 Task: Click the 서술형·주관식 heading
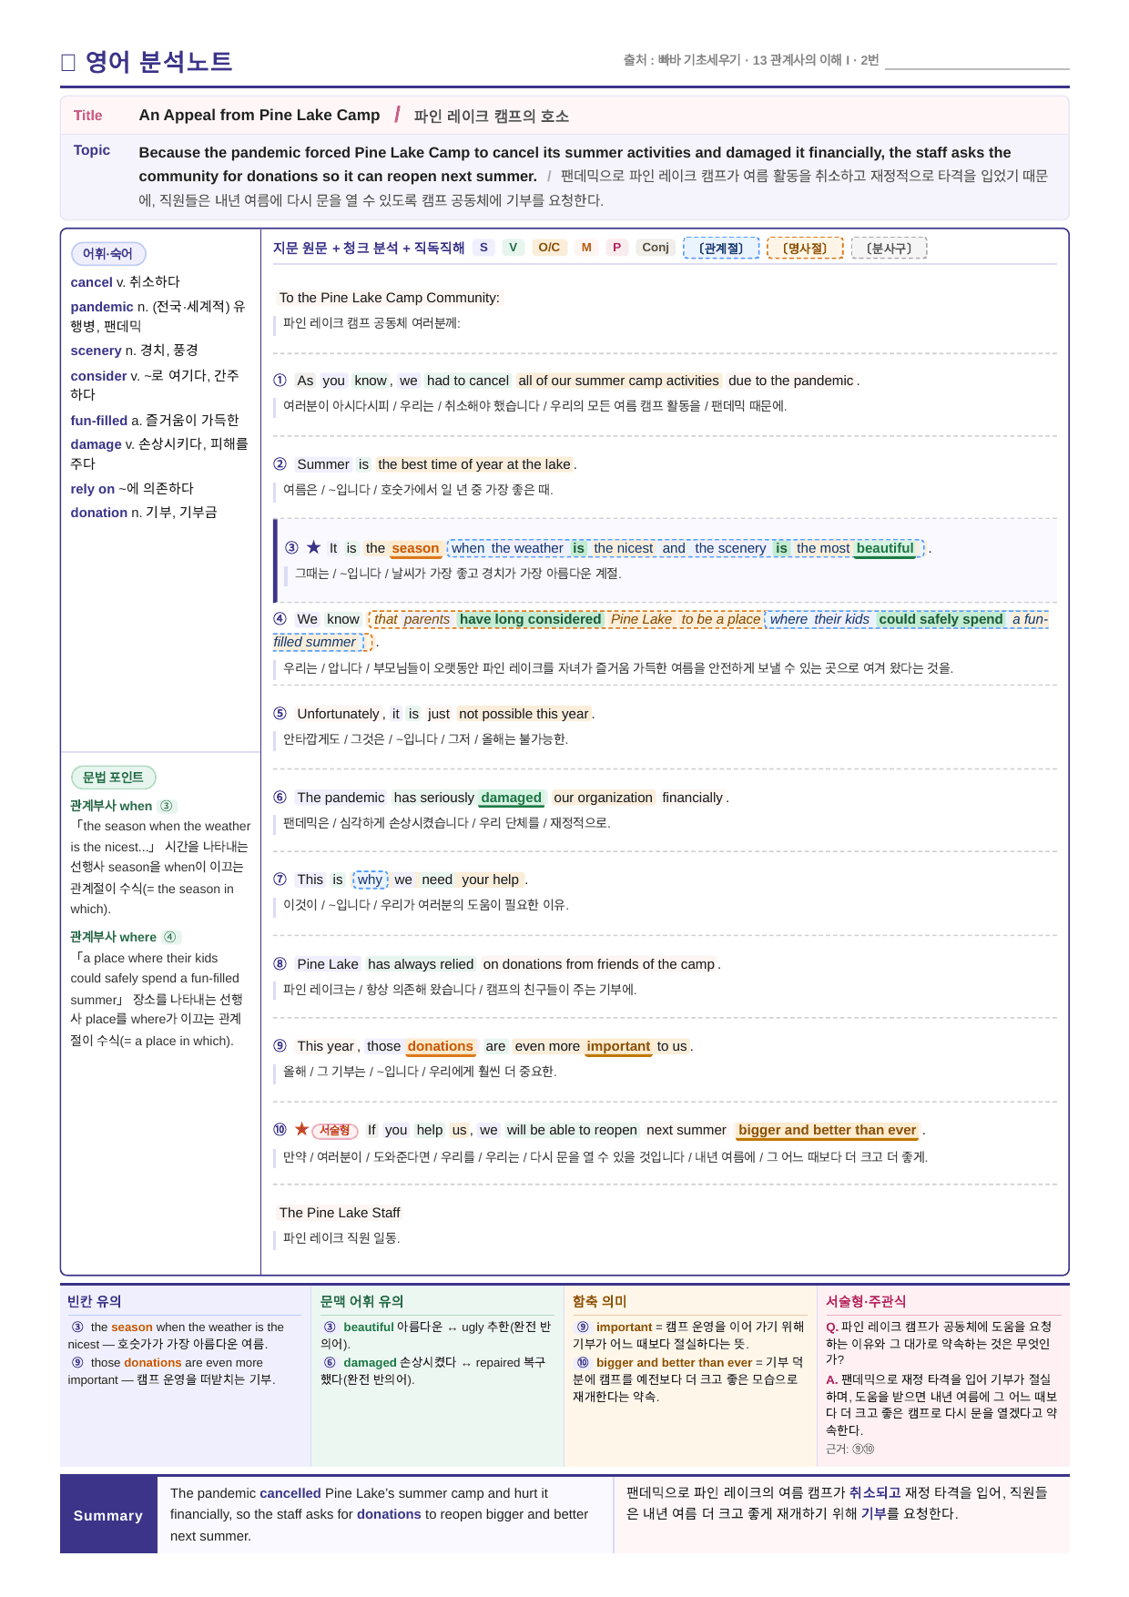click(x=866, y=1301)
